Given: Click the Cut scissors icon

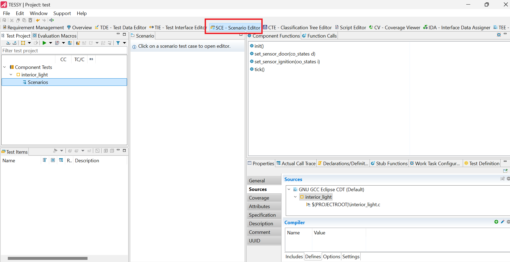Looking at the screenshot, I should click(12, 20).
